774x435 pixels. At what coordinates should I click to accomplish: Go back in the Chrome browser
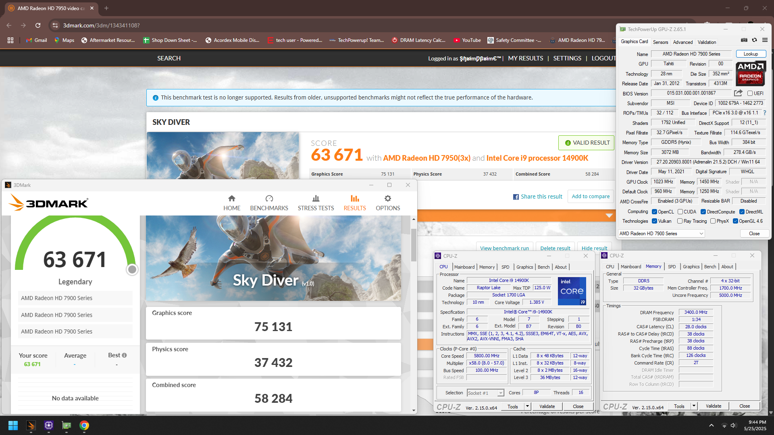click(9, 25)
